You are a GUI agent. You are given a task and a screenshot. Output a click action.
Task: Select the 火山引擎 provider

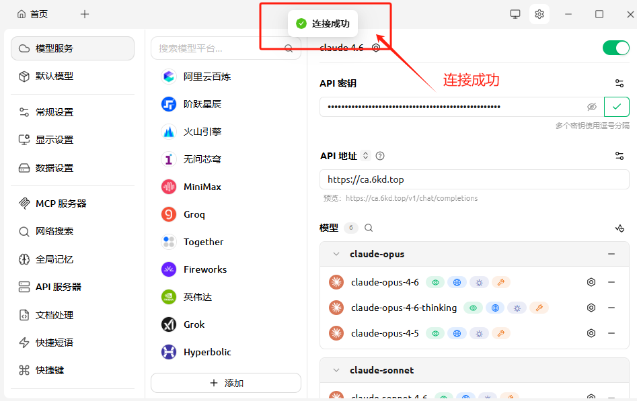226,132
